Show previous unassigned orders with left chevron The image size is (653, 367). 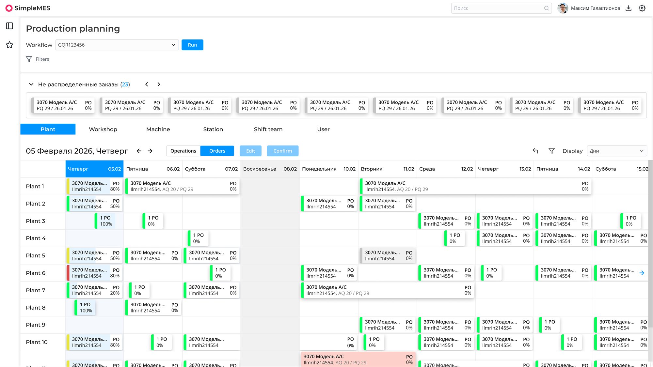click(x=147, y=84)
